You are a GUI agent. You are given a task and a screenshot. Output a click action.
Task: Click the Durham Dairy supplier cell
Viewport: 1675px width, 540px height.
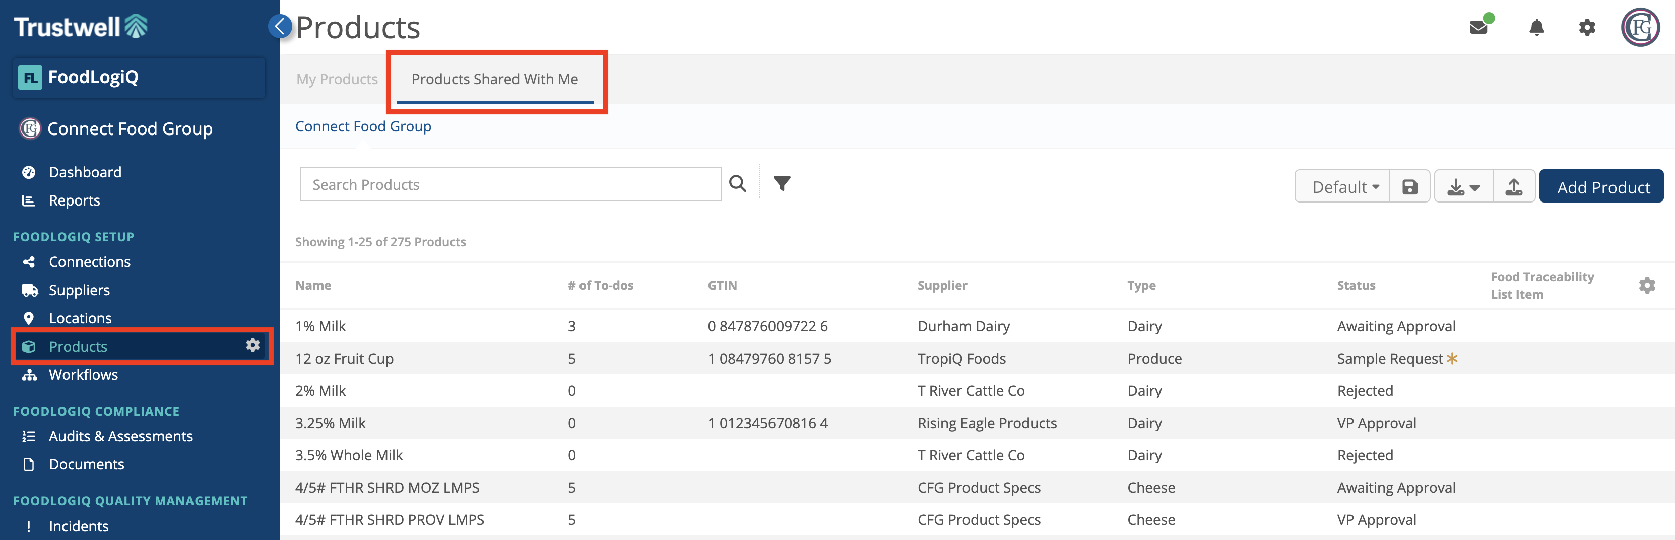pos(963,326)
